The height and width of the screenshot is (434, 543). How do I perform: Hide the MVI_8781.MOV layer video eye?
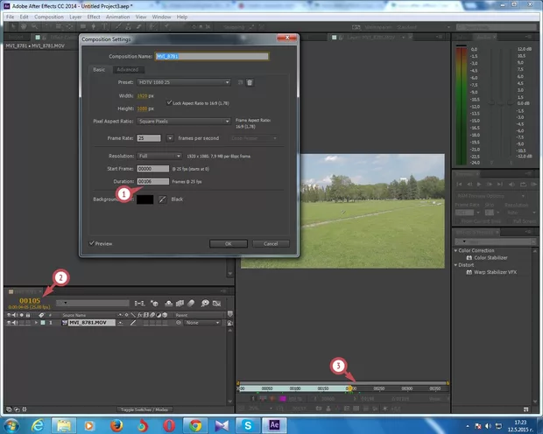[9, 323]
